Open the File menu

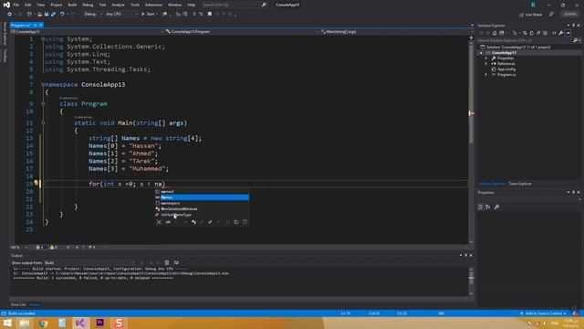(16, 5)
